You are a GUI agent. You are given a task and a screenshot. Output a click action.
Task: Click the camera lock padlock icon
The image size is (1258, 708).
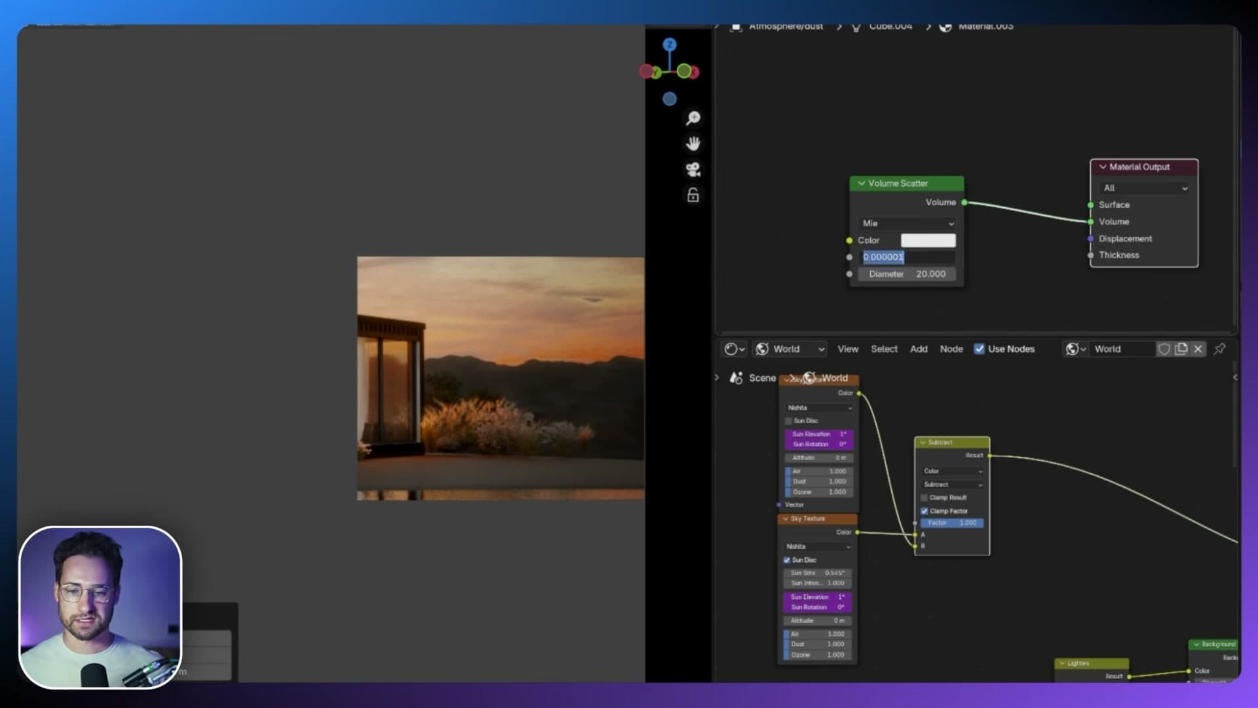tap(693, 195)
